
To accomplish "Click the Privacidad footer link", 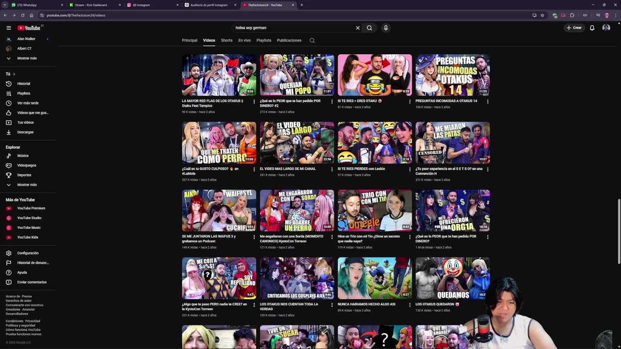I will tap(33, 321).
